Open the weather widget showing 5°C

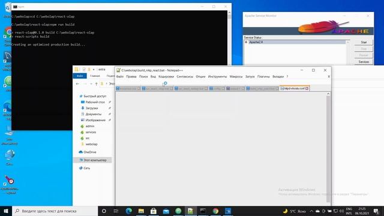[294, 211]
